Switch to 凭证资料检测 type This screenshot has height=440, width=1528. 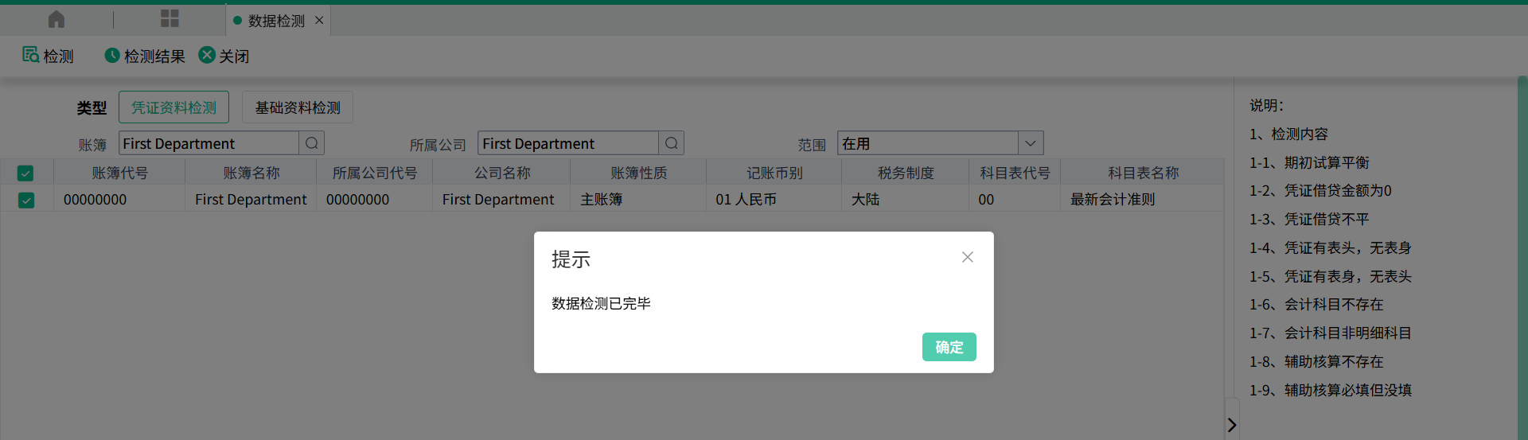click(x=173, y=107)
